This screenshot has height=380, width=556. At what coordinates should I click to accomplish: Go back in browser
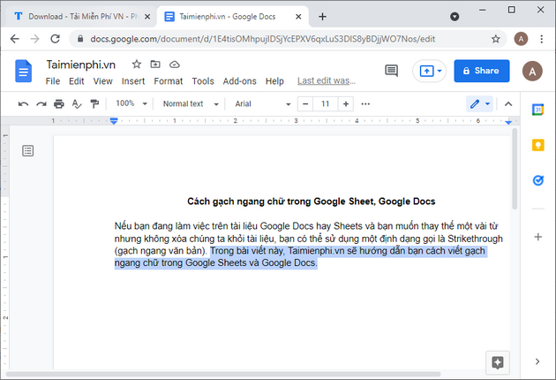(x=14, y=39)
